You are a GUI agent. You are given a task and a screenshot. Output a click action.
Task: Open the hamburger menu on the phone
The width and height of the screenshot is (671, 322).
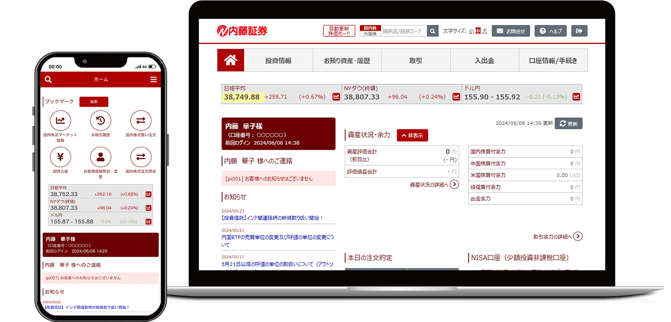154,79
